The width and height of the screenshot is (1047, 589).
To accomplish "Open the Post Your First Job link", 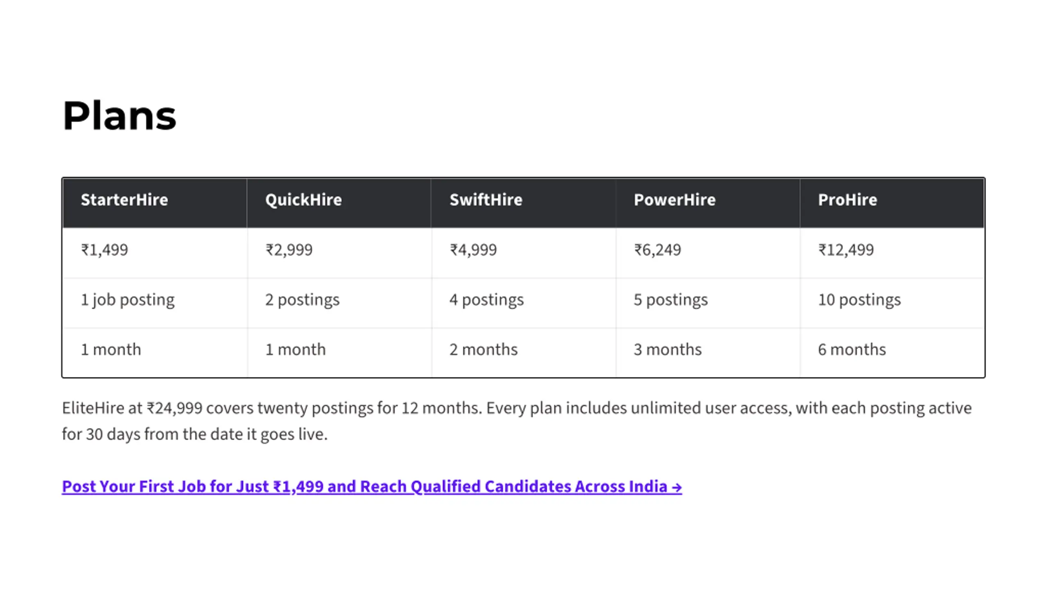I will point(372,486).
